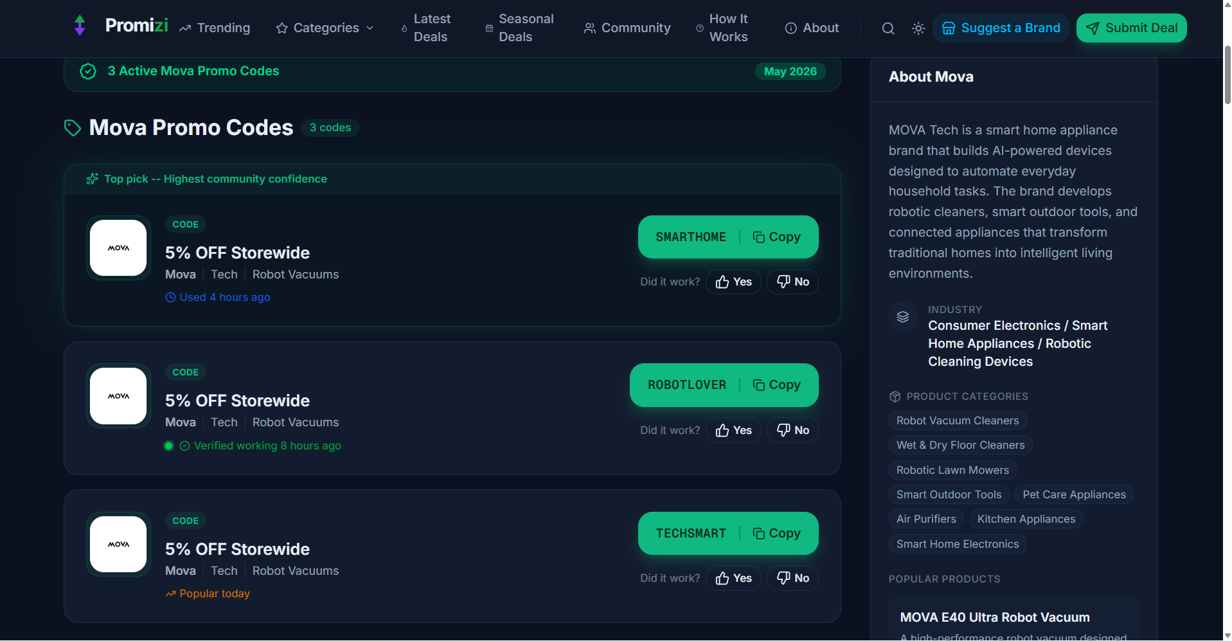Select the Smart Outdoor Tools tag
The image size is (1232, 641).
(949, 494)
